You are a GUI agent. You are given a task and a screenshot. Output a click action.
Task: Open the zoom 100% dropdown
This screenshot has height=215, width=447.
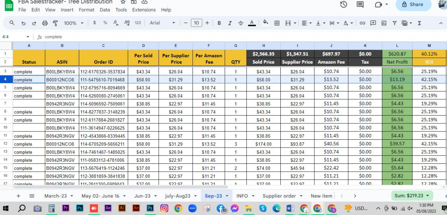[74, 23]
